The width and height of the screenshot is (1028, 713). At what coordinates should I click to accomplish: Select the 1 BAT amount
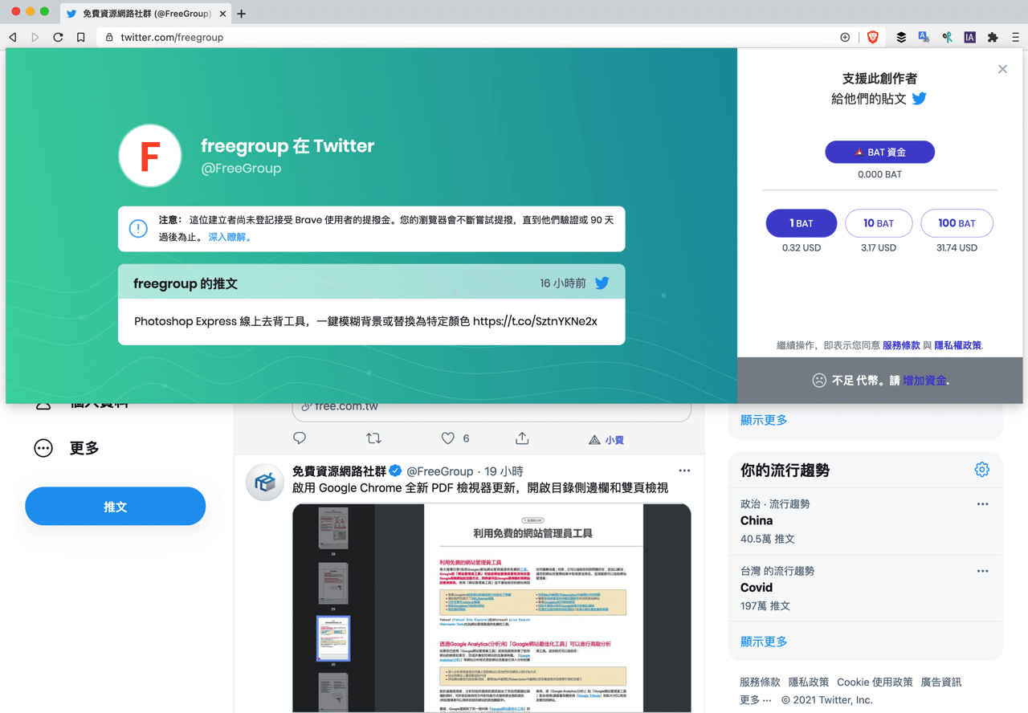coord(802,223)
